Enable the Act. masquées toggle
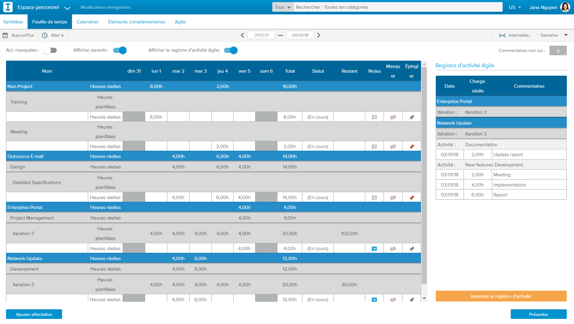The image size is (574, 324). (x=50, y=50)
